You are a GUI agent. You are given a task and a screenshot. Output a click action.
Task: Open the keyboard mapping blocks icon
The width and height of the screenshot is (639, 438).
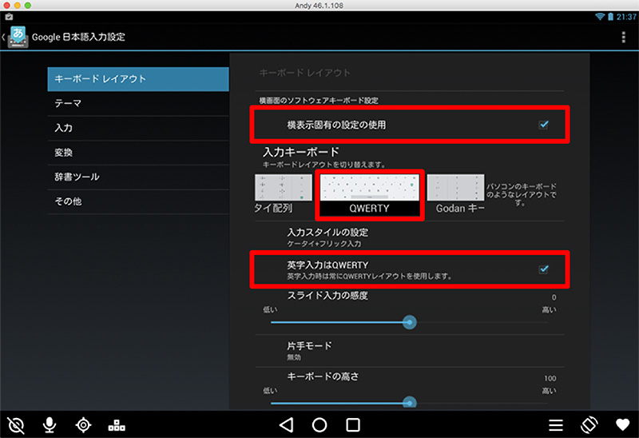(x=117, y=426)
